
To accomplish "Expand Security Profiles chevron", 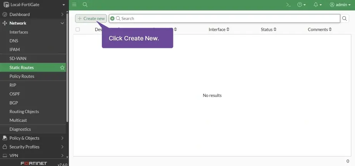I will coord(62,147).
